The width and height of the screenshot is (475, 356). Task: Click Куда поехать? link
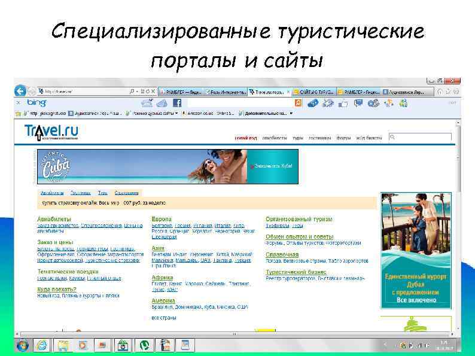click(x=57, y=289)
